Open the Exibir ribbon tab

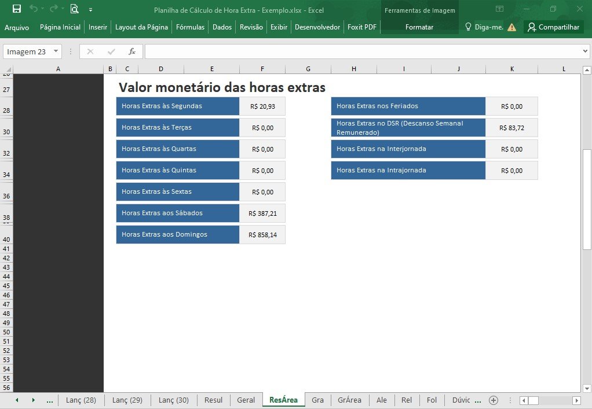[279, 27]
